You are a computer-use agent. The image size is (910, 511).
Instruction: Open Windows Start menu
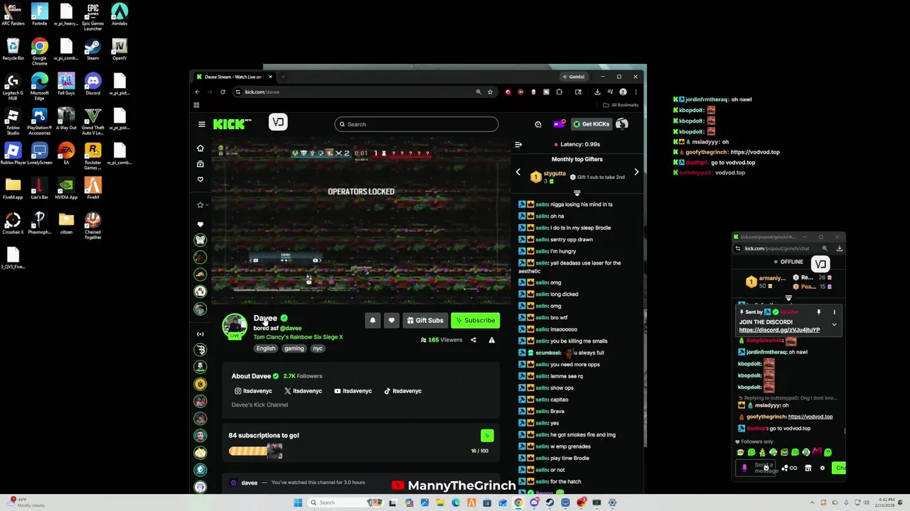(x=298, y=502)
